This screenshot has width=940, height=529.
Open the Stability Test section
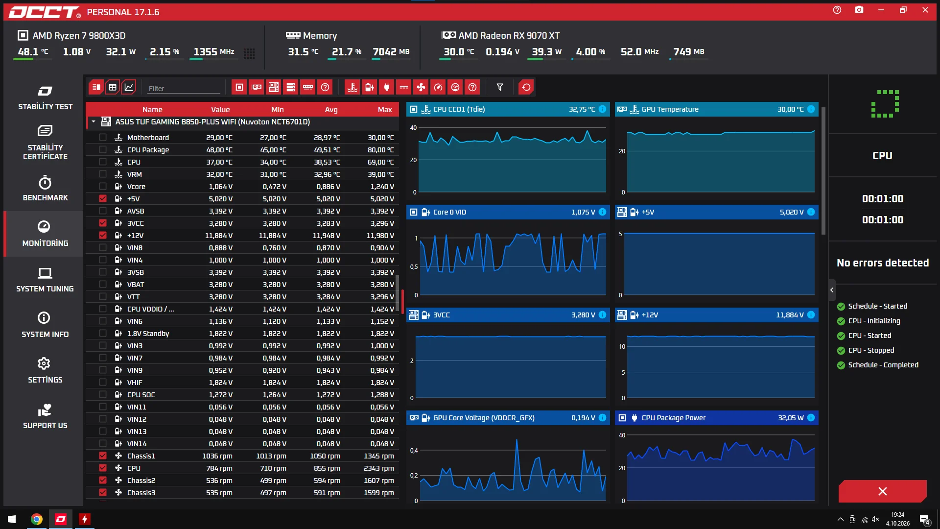click(x=45, y=97)
